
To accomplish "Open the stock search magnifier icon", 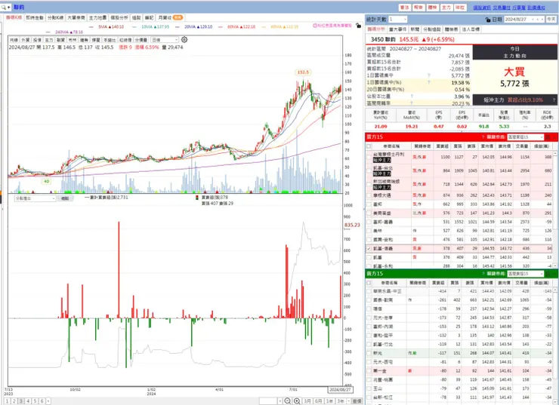I will click(4, 7).
